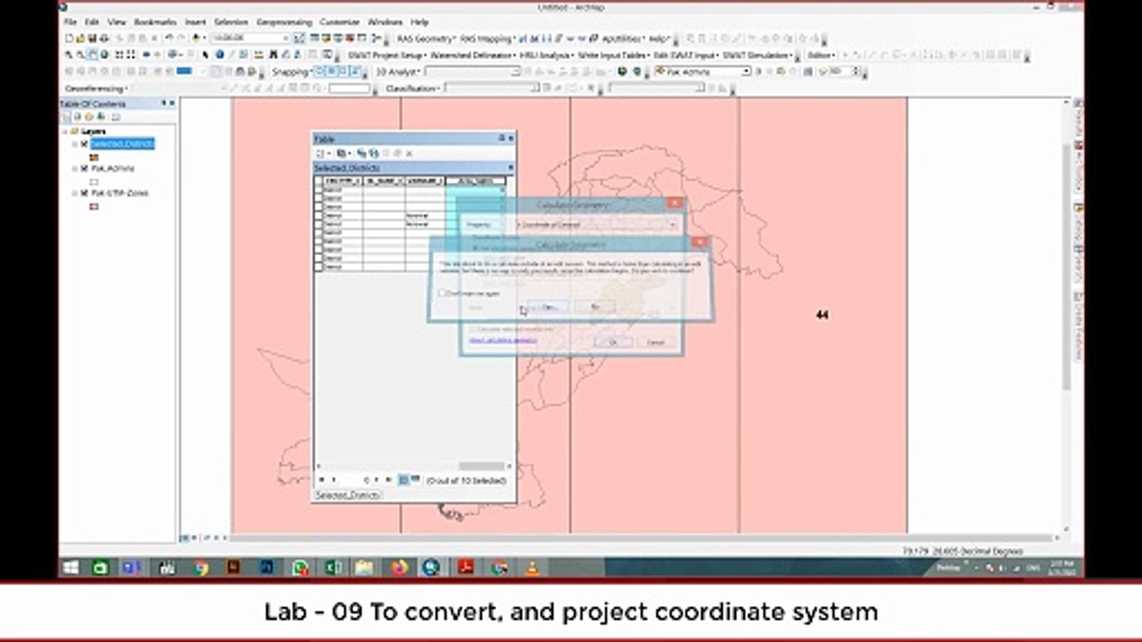
Task: Select first table row selector box
Action: coord(319,190)
